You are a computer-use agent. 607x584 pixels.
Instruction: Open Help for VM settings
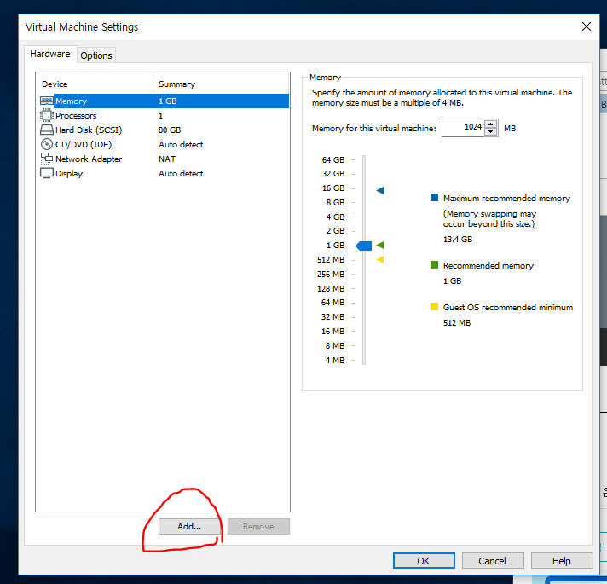click(x=562, y=561)
